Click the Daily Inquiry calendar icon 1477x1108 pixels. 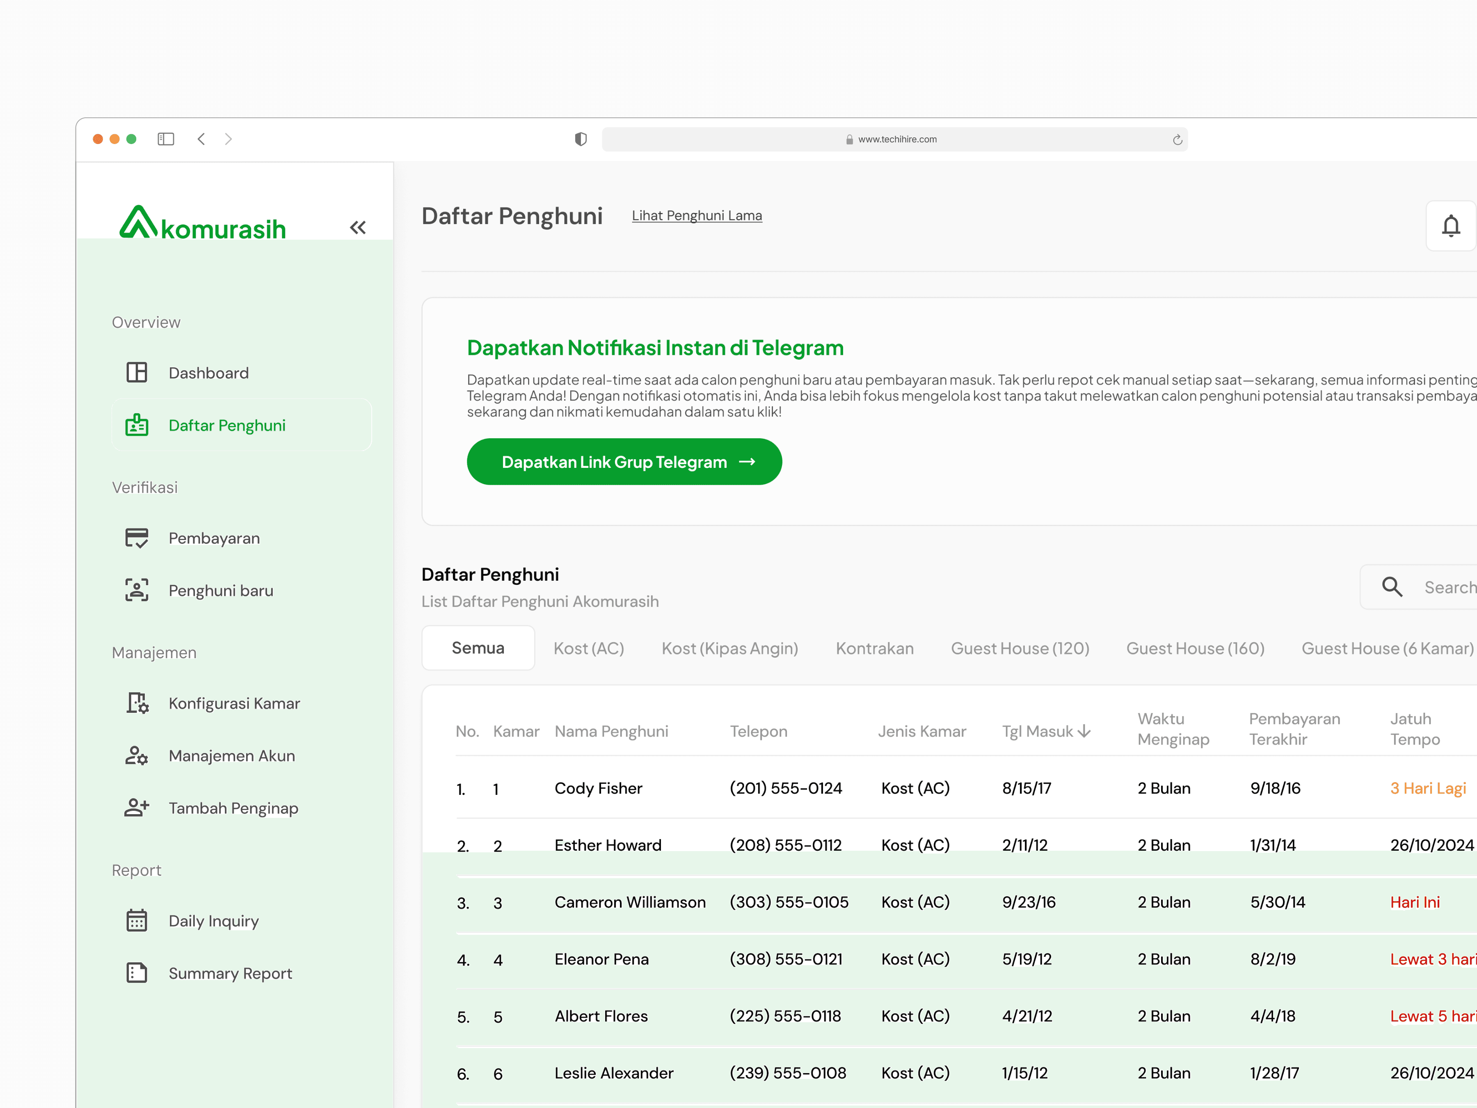pyautogui.click(x=137, y=920)
